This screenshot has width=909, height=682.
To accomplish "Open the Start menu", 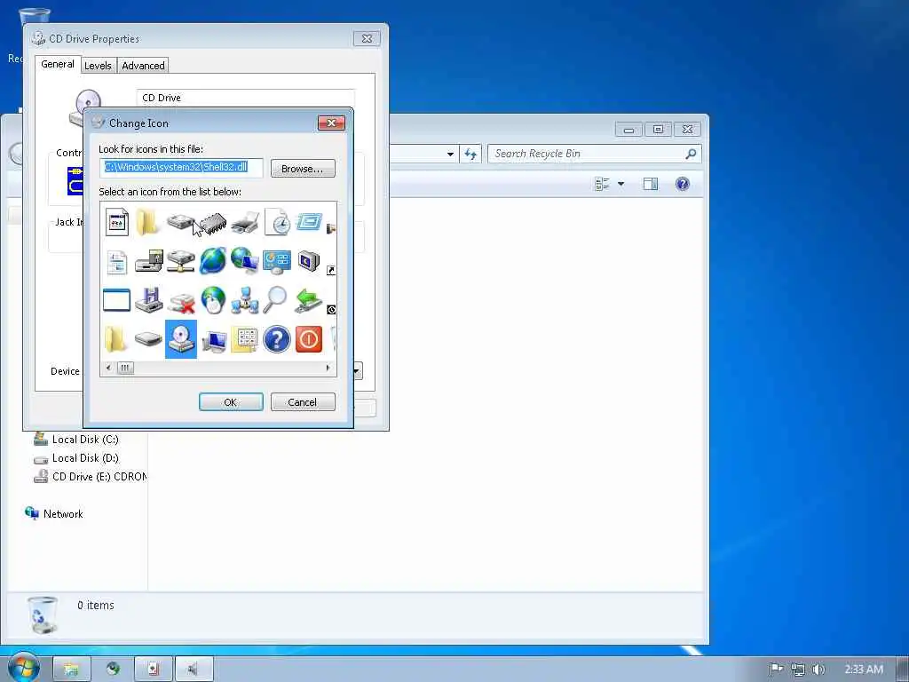I will (x=23, y=668).
